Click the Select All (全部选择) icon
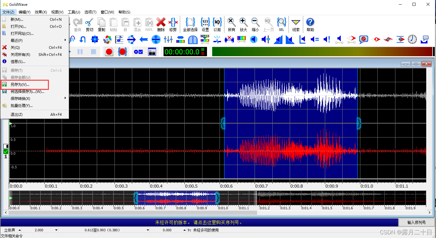436x238 pixels. 190,24
